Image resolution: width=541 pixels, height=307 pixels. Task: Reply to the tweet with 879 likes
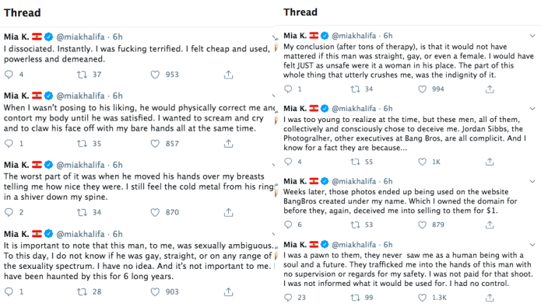point(288,225)
